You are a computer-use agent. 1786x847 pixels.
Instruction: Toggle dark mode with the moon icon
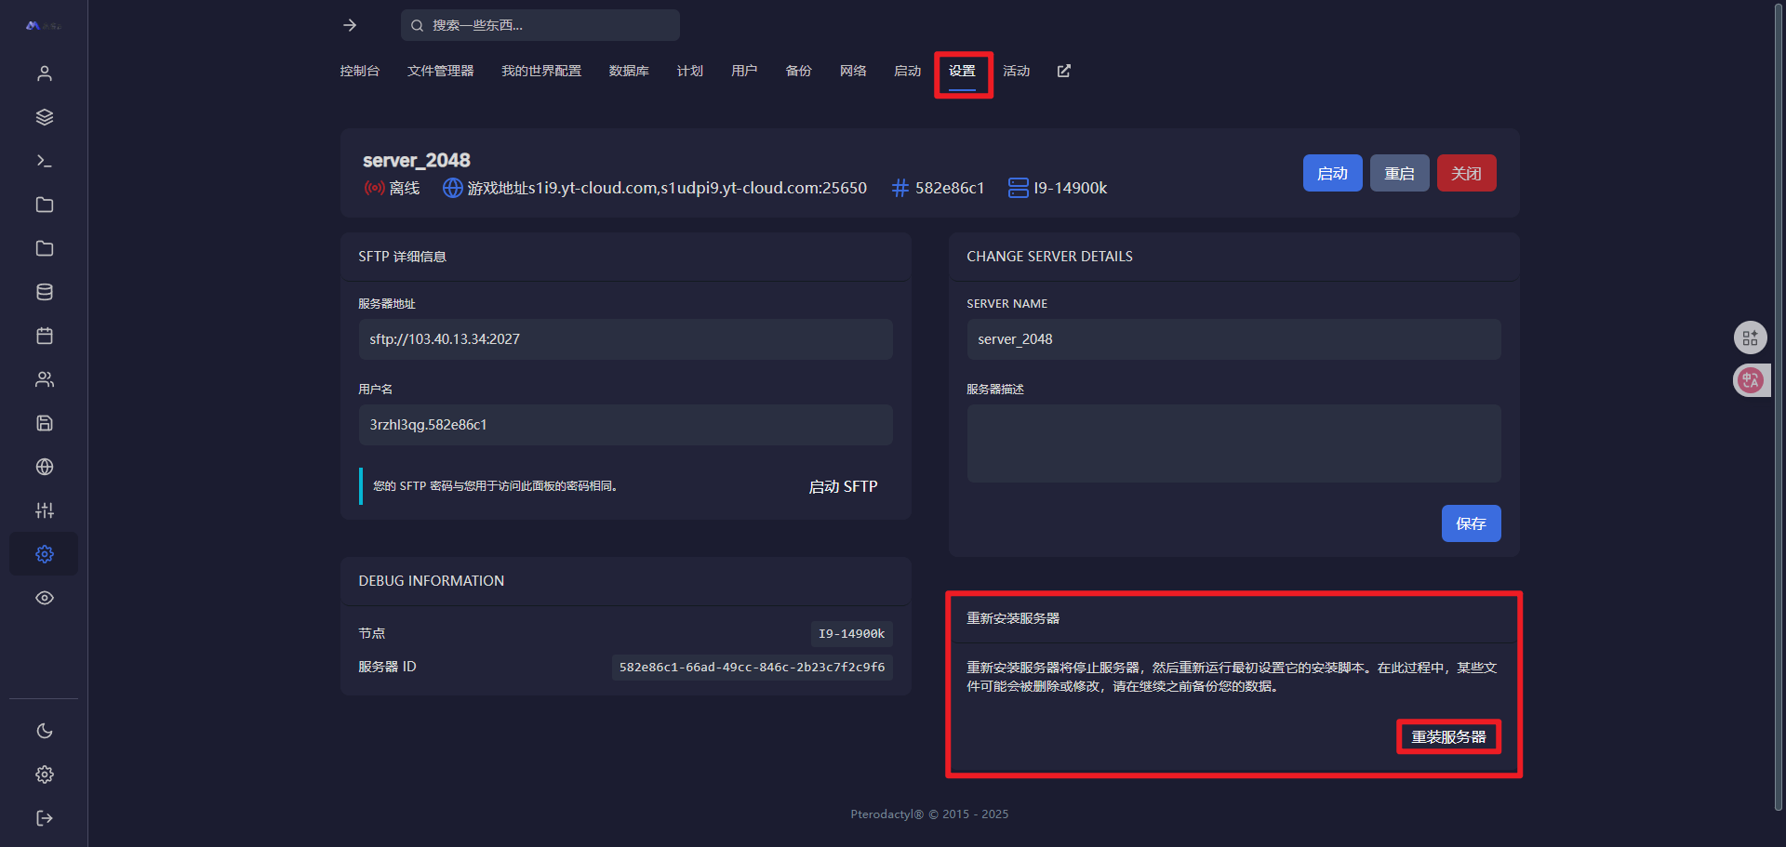[44, 731]
